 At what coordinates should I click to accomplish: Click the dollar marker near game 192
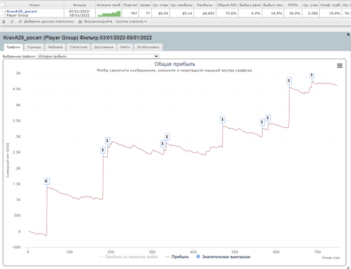[x=108, y=141]
